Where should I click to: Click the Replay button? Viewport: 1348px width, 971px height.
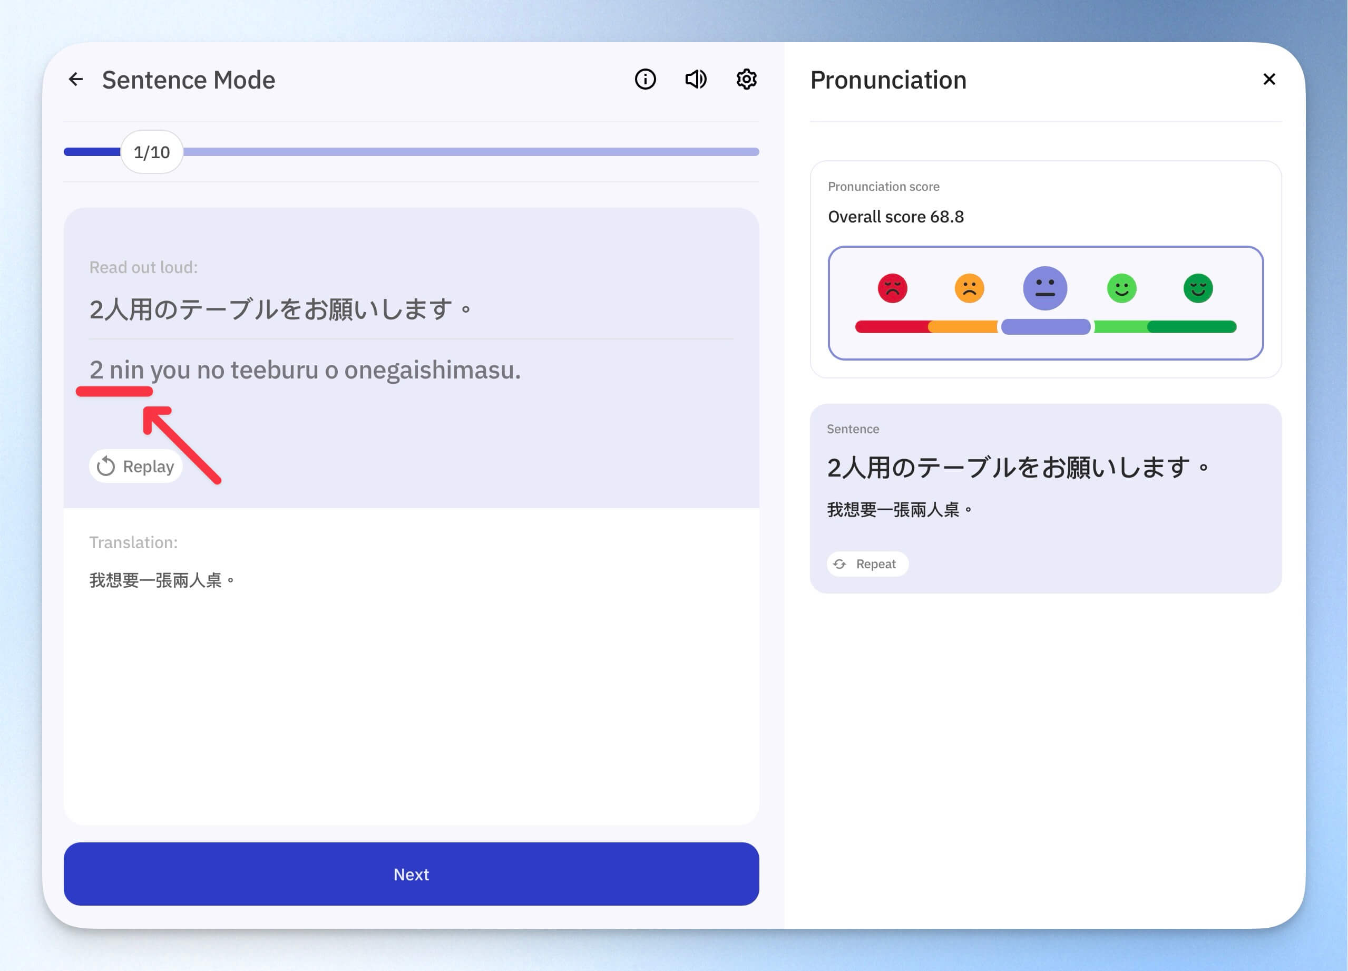(135, 466)
